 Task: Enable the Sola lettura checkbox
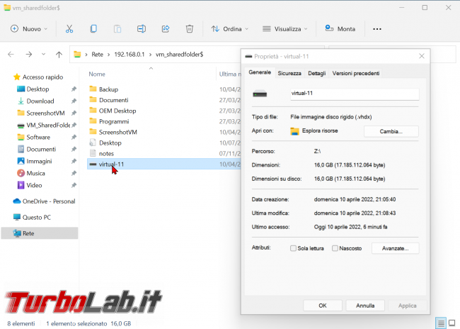coord(293,248)
